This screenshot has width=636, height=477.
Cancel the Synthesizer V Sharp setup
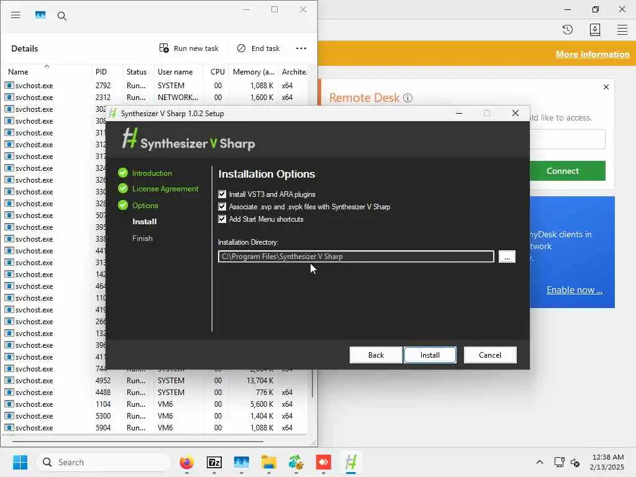tap(489, 355)
